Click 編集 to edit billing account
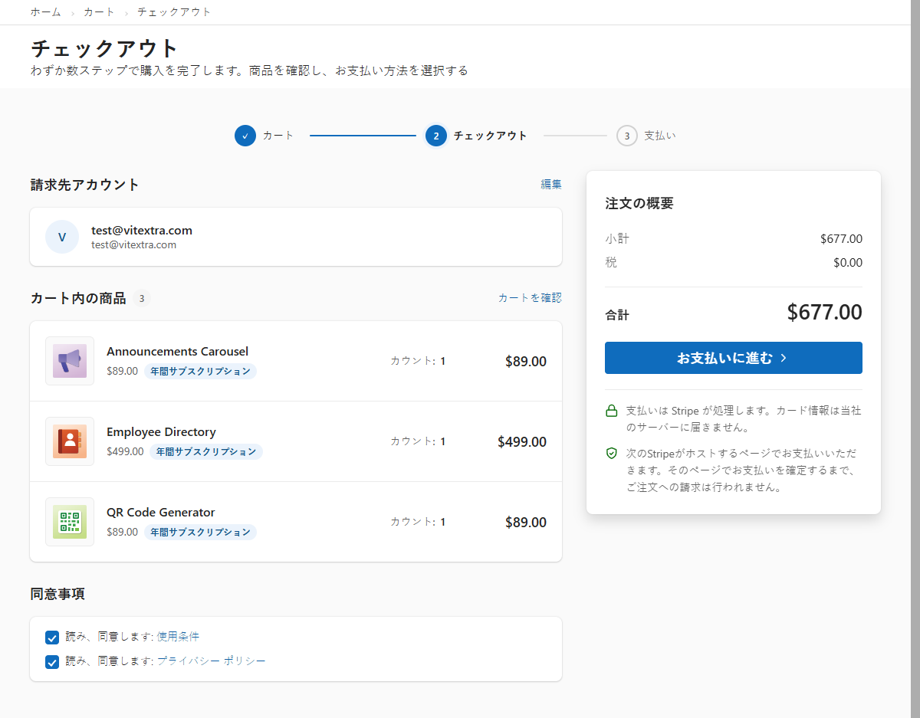Screen dimensions: 920x718 pyautogui.click(x=551, y=184)
